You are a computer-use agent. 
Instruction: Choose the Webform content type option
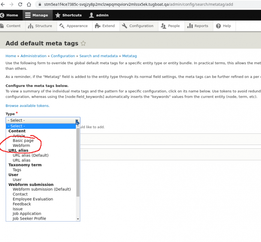point(21,146)
